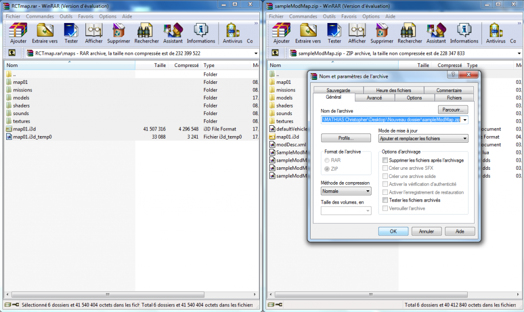Switch to Fichiers tab
524x312 pixels.
pyautogui.click(x=454, y=98)
